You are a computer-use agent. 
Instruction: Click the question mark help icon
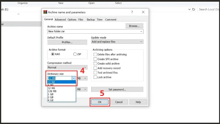[132, 12]
